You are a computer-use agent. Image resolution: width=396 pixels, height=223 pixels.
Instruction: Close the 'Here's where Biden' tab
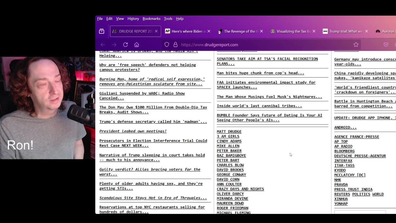[x=209, y=31]
